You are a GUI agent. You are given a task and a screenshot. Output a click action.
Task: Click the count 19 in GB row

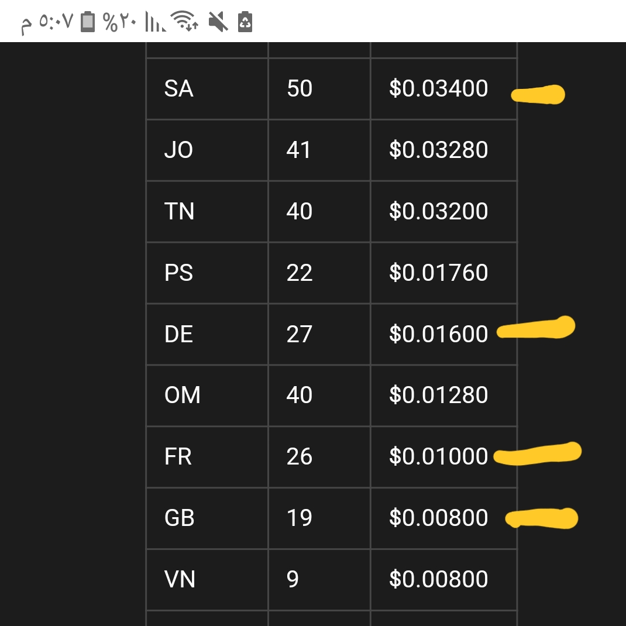point(300,518)
